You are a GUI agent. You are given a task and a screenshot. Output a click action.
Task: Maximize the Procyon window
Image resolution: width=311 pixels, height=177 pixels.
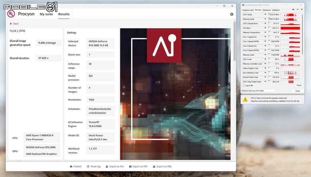pos(224,6)
